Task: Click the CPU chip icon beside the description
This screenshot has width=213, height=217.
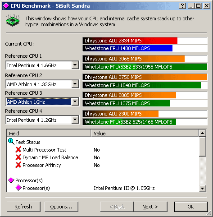Action: [13, 20]
